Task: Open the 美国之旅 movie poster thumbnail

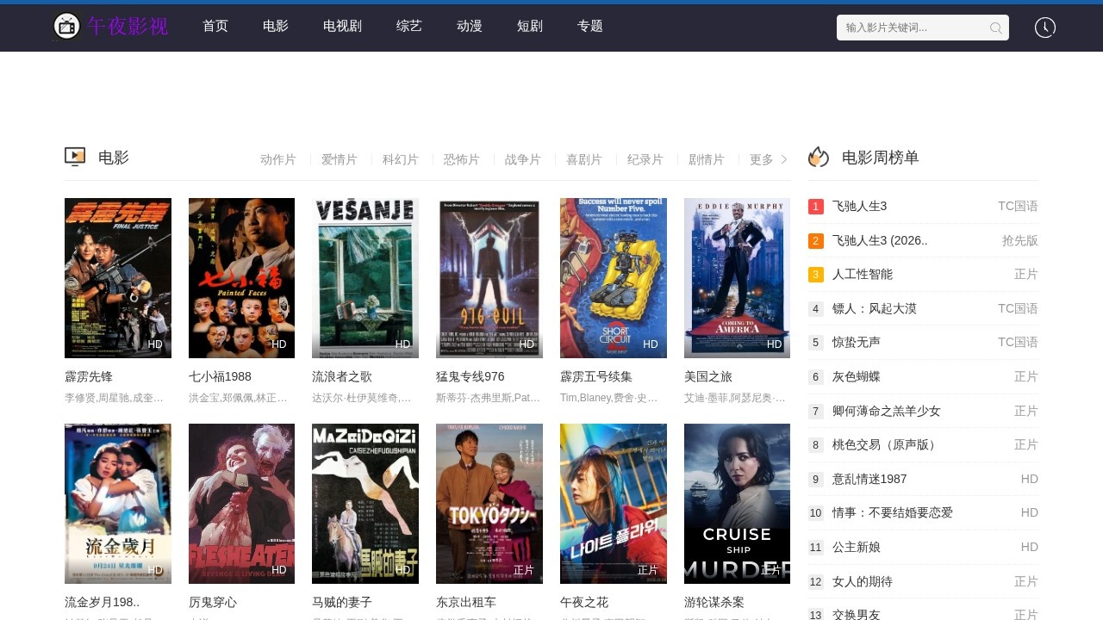Action: (x=737, y=277)
